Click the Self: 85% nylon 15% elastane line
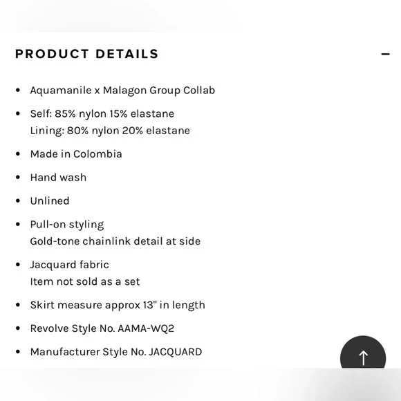 [102, 114]
